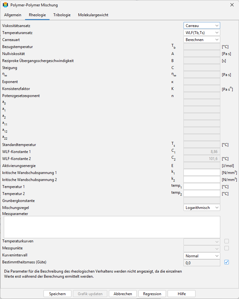Close the Polymer-Polymer Mischung dialog
Image resolution: width=239 pixels, height=299 pixels.
pyautogui.click(x=232, y=5)
